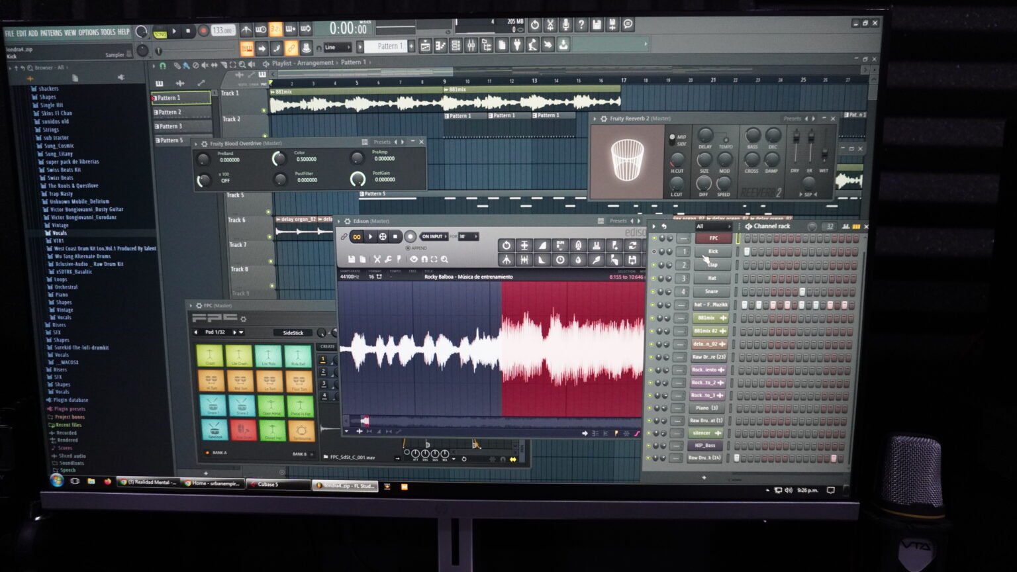Image resolution: width=1017 pixels, height=572 pixels.
Task: Click the Crash pad in FPC
Action: [210, 356]
